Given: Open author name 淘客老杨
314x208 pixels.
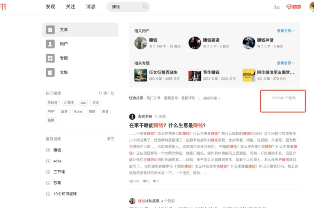Looking at the screenshot, I should pos(145,117).
